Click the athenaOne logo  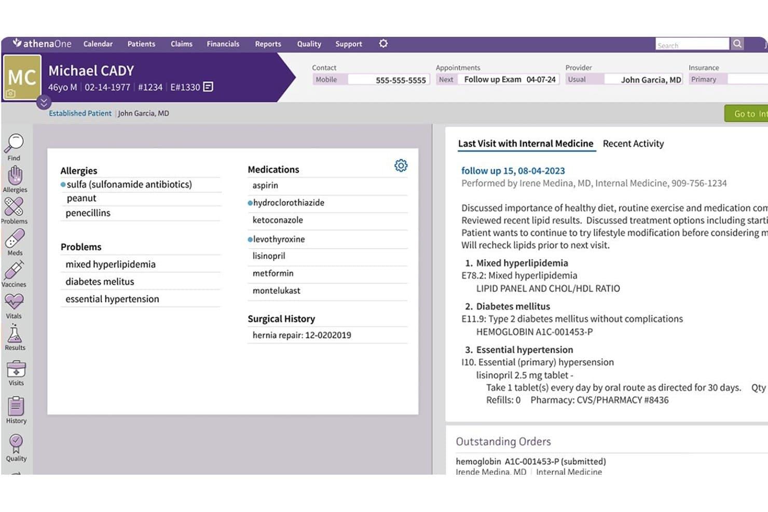coord(42,44)
